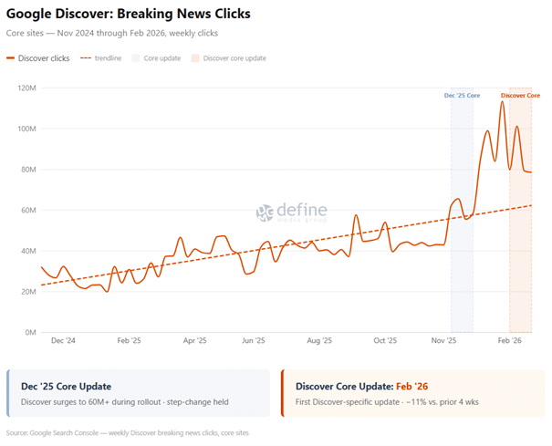Image resolution: width=552 pixels, height=446 pixels.
Task: Click the Jun '25 x-axis label
Action: pyautogui.click(x=253, y=340)
